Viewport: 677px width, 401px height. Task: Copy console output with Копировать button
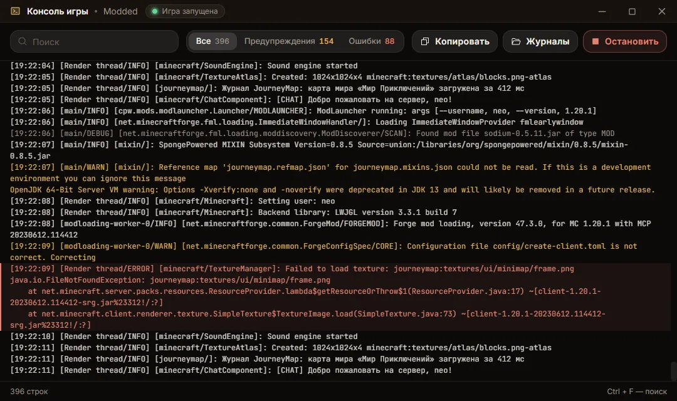pyautogui.click(x=454, y=41)
